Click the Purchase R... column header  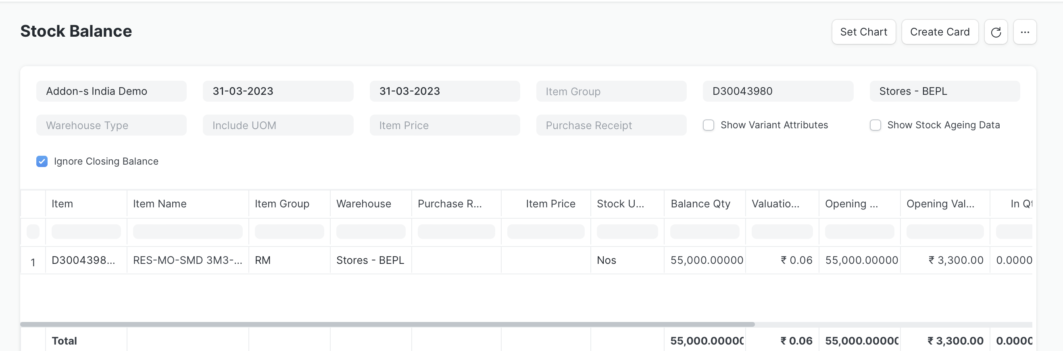[456, 204]
